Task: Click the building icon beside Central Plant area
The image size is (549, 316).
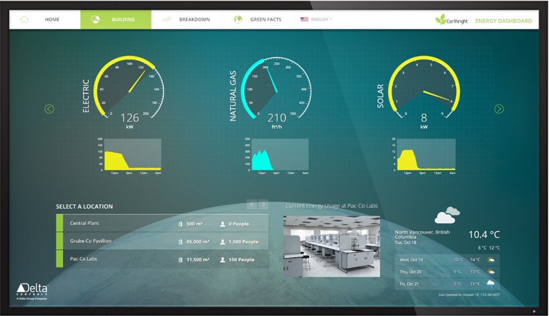Action: [x=180, y=224]
